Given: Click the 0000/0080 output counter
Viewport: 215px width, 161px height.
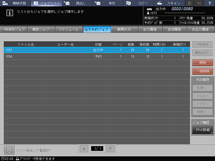Looking at the screenshot, I should 182,9.
